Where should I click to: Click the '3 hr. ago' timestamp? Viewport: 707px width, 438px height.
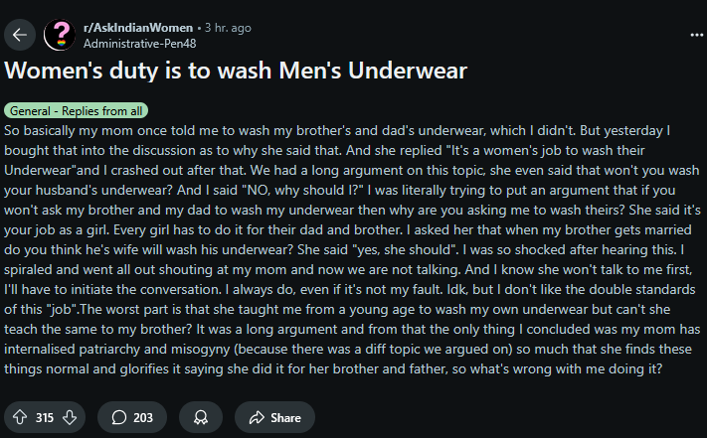click(x=228, y=28)
